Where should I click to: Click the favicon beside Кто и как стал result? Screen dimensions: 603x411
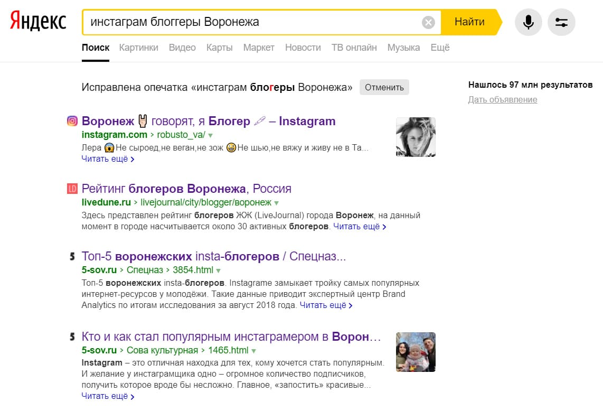point(72,337)
